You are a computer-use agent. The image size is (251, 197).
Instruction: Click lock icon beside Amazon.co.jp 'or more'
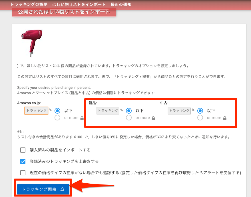point(82,118)
